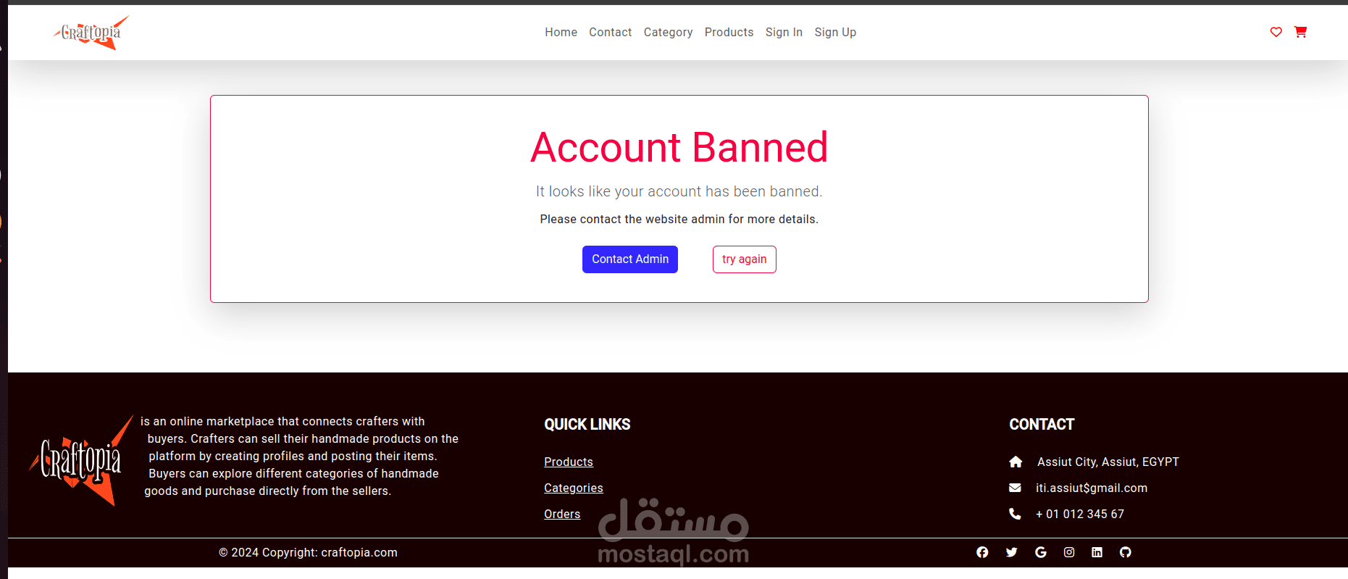Open the shopping cart icon

pos(1300,32)
